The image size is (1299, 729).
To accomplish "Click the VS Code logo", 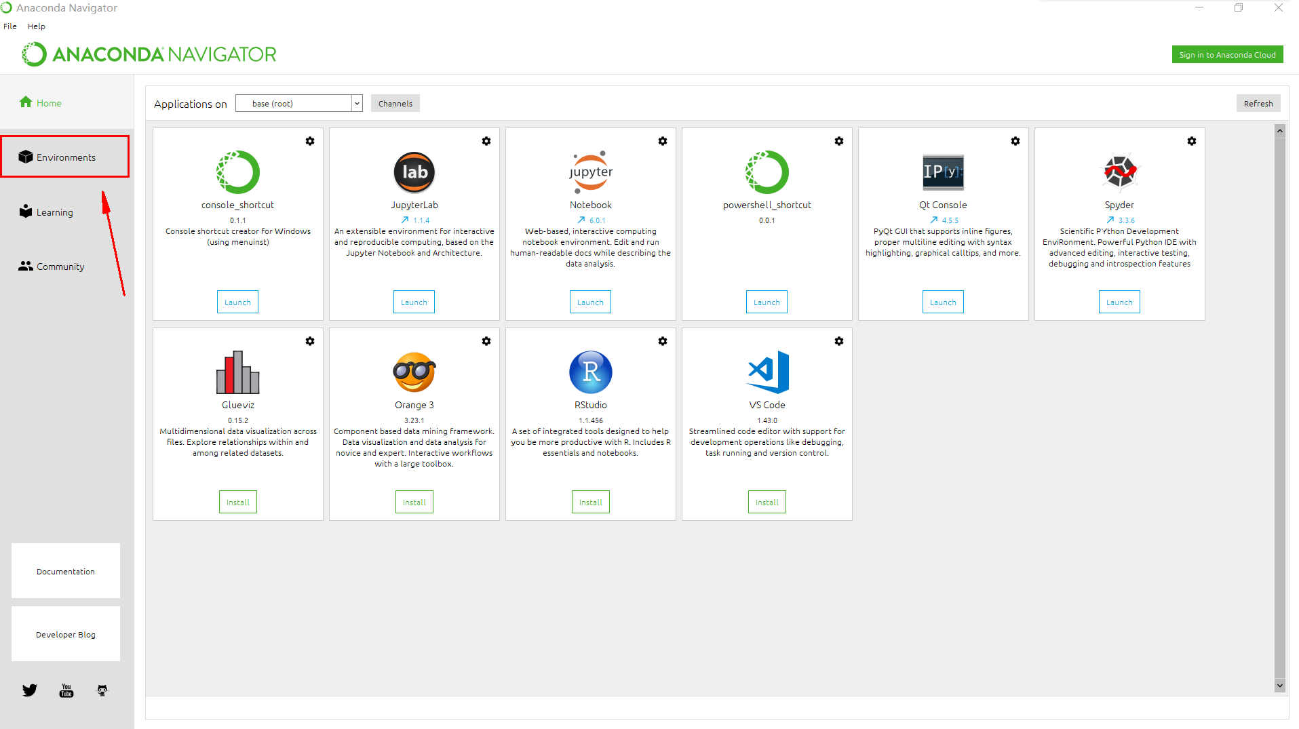I will 769,372.
